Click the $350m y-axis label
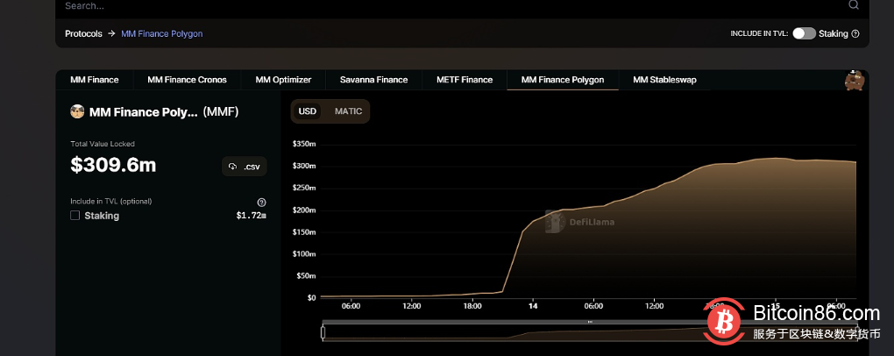The height and width of the screenshot is (356, 894). click(x=304, y=144)
